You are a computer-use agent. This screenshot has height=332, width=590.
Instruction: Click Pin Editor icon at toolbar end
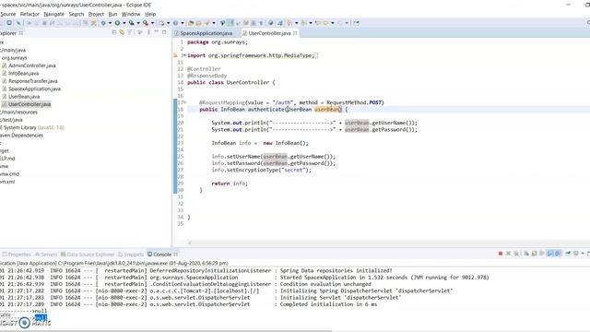click(x=356, y=23)
